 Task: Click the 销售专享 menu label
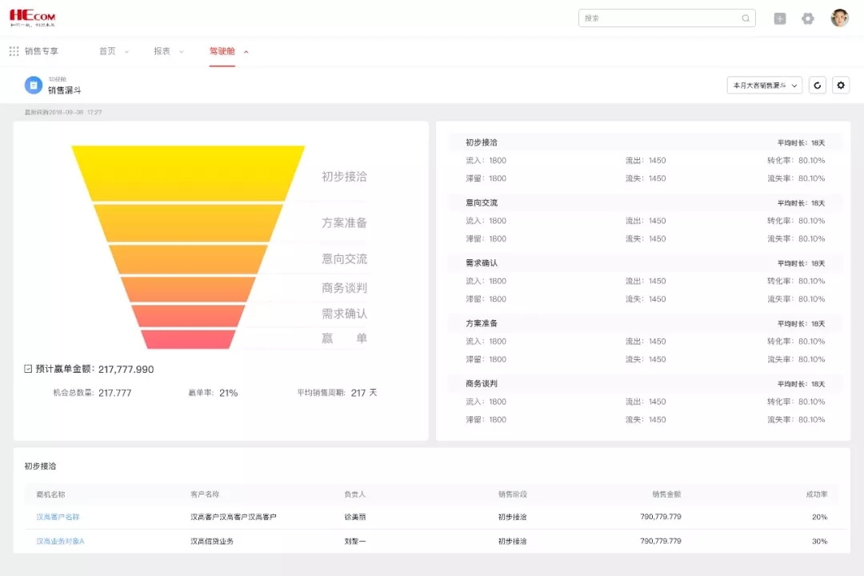(42, 51)
